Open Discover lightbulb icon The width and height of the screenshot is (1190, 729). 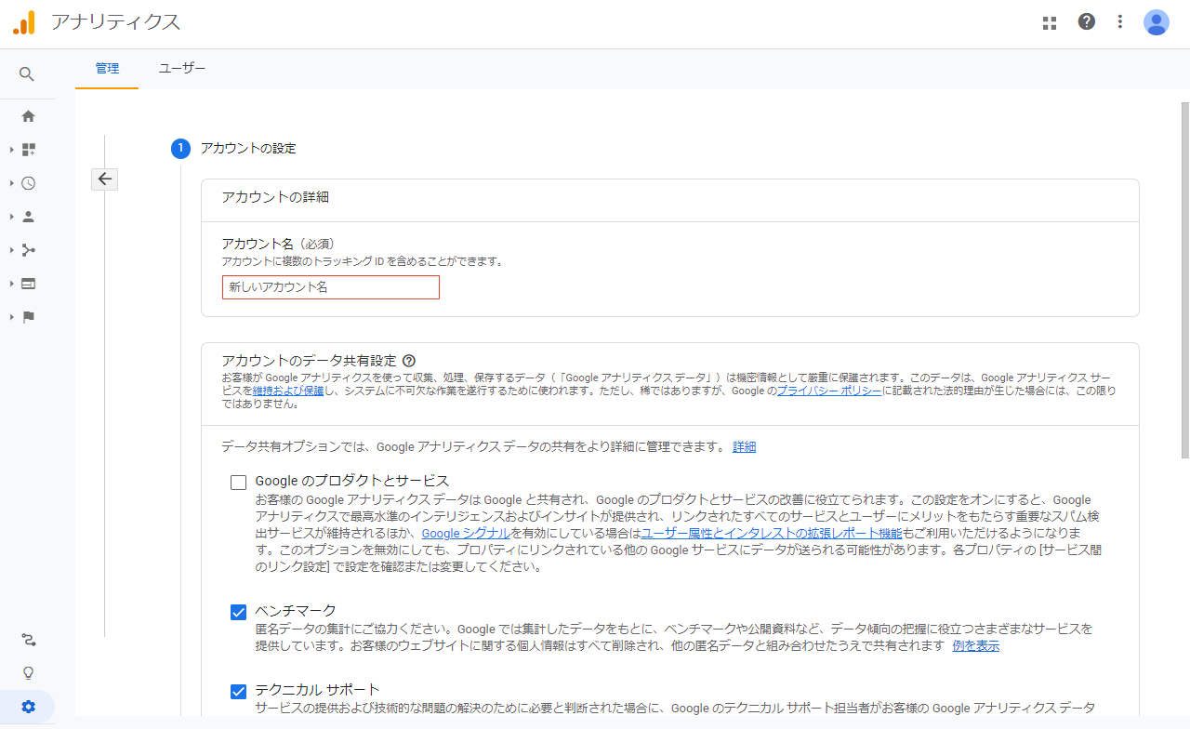tap(28, 673)
